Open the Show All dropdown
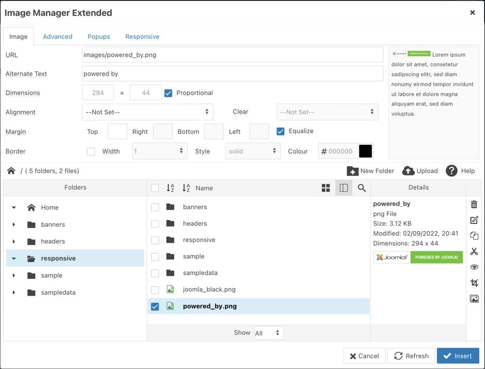485x369 pixels. 267,333
